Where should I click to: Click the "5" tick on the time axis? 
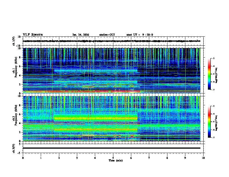113,158
